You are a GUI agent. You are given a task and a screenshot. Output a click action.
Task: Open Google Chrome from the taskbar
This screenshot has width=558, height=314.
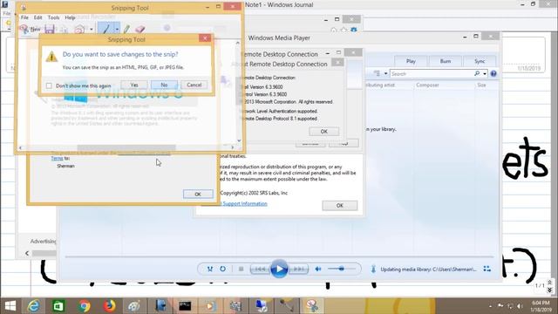(x=85, y=306)
